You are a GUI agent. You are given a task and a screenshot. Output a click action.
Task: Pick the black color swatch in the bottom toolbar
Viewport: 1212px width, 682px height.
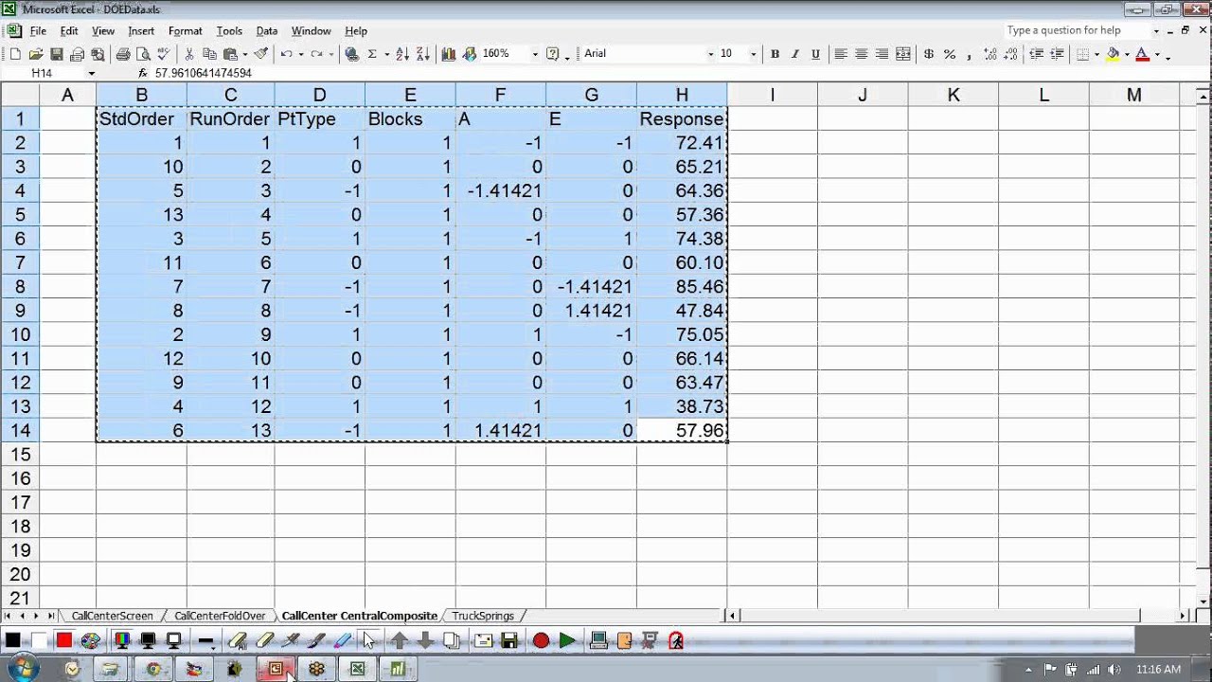[x=12, y=641]
